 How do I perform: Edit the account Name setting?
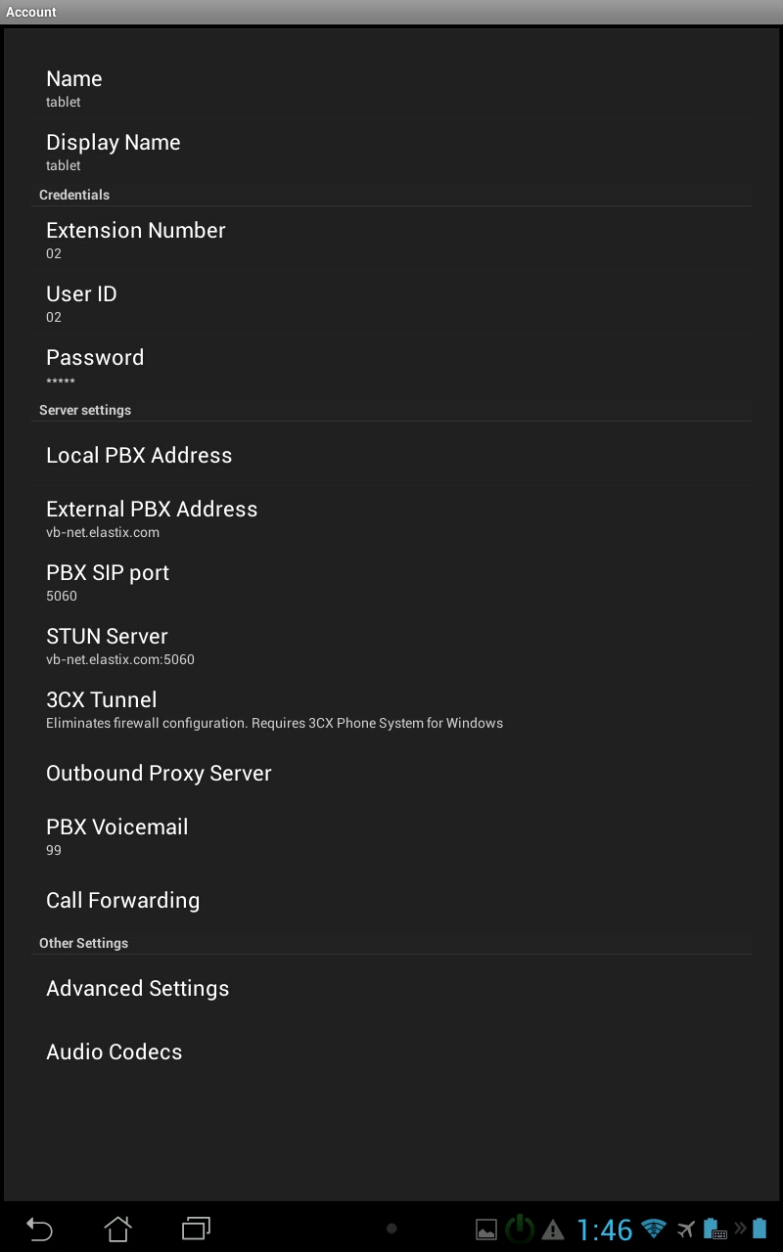coord(391,88)
